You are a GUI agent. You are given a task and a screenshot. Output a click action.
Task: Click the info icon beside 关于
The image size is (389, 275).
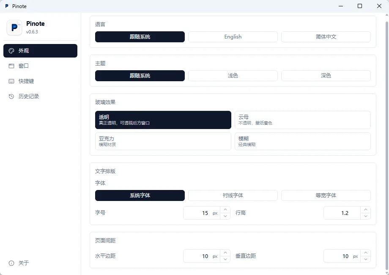11,263
